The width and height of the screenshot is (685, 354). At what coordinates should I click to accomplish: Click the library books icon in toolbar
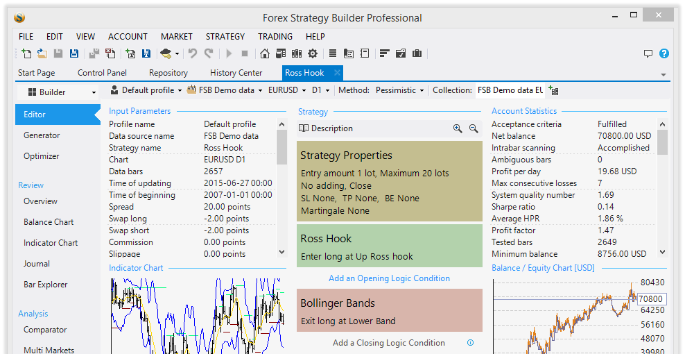click(x=297, y=53)
